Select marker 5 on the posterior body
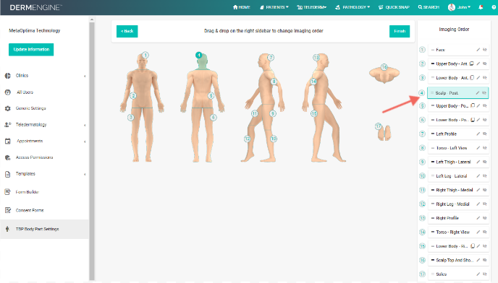Screen dimensions: 498x283 (x=211, y=95)
